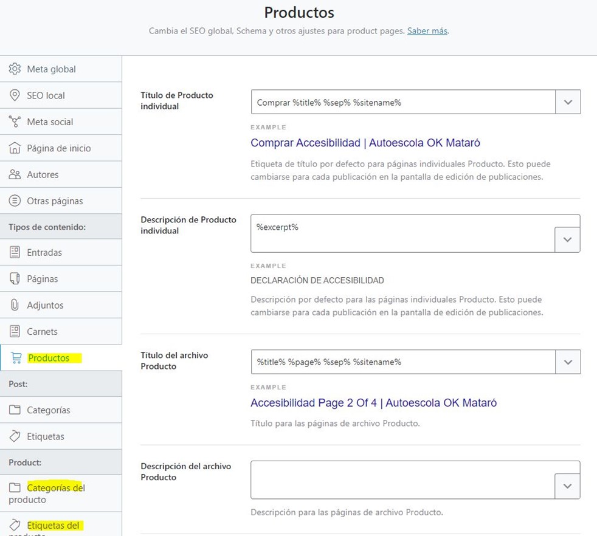Click the shopping cart icon for Productos
The height and width of the screenshot is (536, 597).
pos(16,358)
